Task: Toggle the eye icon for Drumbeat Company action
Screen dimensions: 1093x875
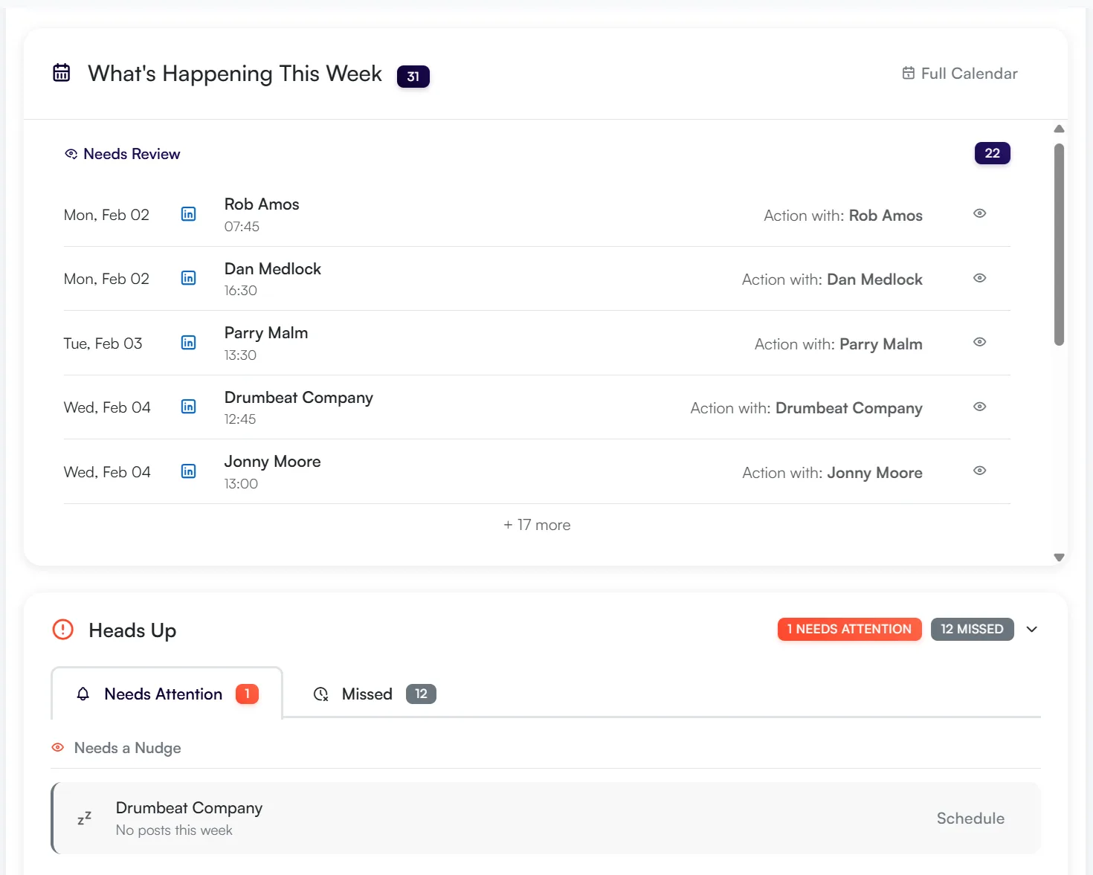Action: [979, 407]
